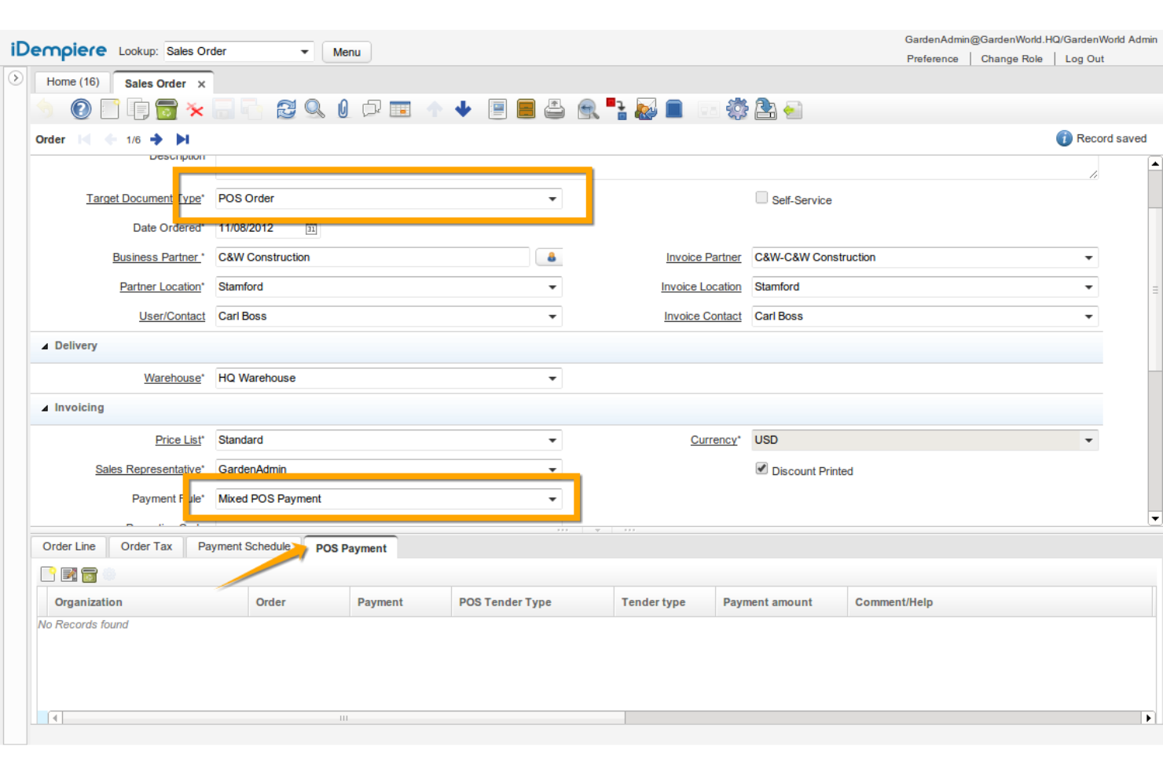Viewport: 1163px width, 775px height.
Task: Click the green recycle bin toolbar icon
Action: (x=167, y=109)
